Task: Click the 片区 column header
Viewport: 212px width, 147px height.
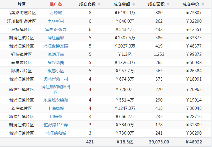Action: point(21,4)
